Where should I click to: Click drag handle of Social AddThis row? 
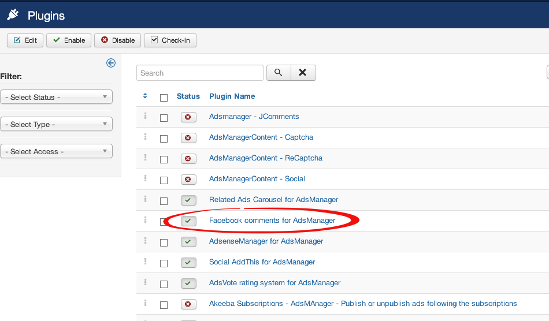pos(145,261)
